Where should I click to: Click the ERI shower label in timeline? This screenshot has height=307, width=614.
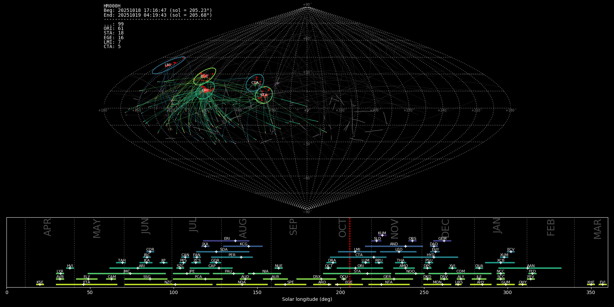point(227,239)
